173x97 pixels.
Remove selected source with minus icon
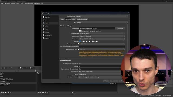40,93
